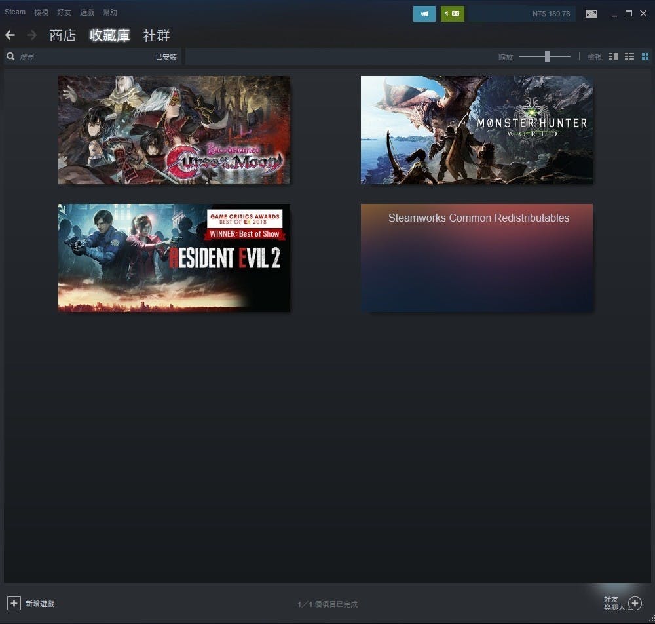
Task: Select the Monster Hunter World game thumbnail
Action: [x=477, y=130]
